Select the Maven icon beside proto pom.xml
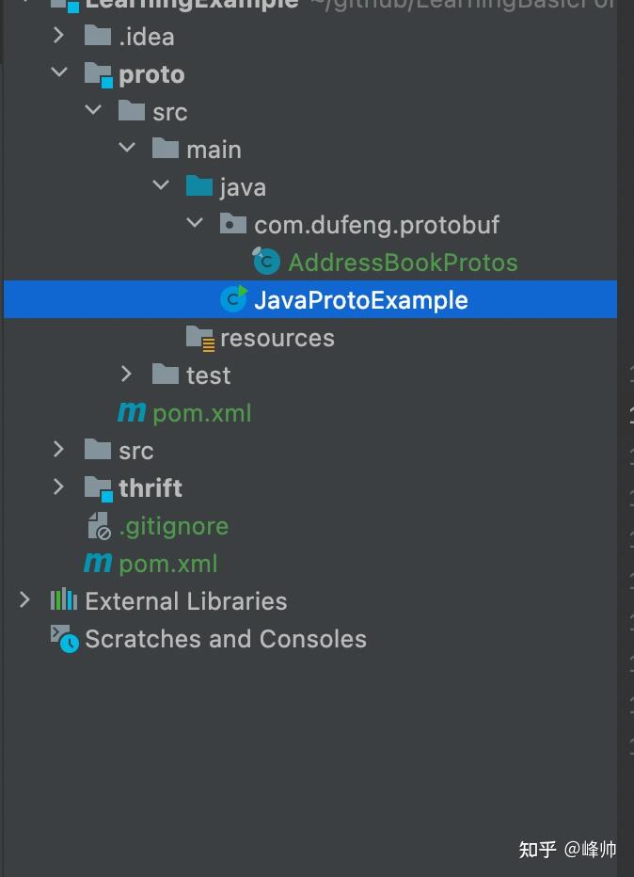The width and height of the screenshot is (634, 877). point(131,412)
